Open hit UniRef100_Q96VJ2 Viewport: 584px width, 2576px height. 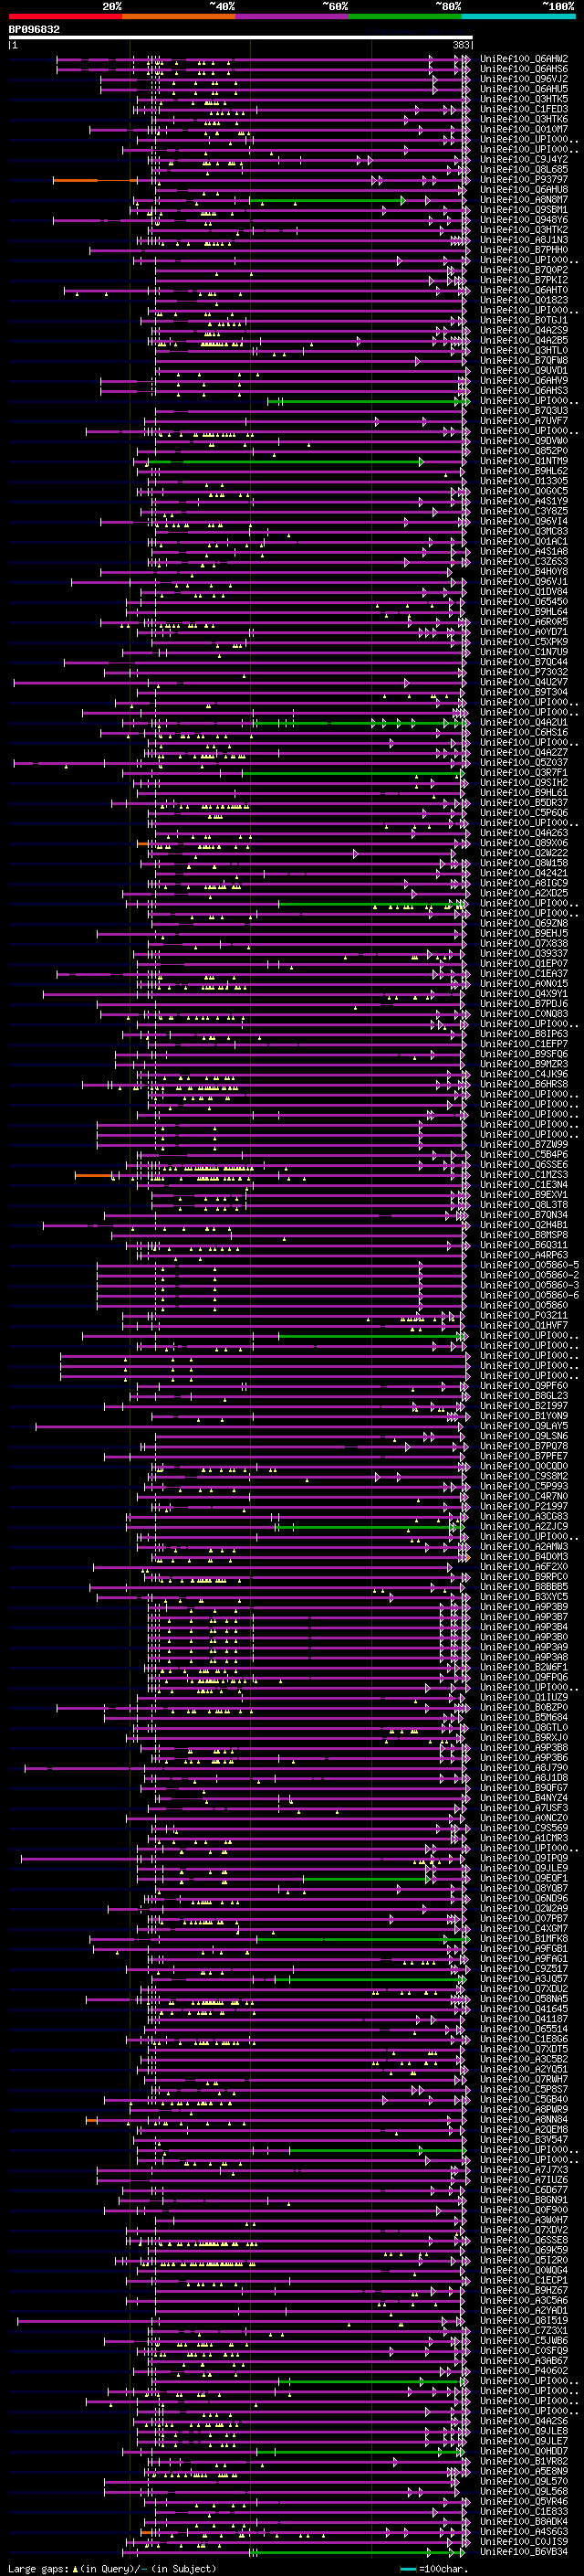click(x=524, y=79)
